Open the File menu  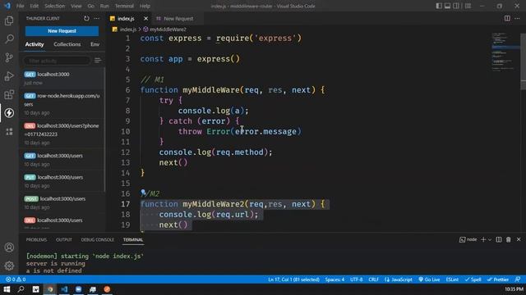20,6
